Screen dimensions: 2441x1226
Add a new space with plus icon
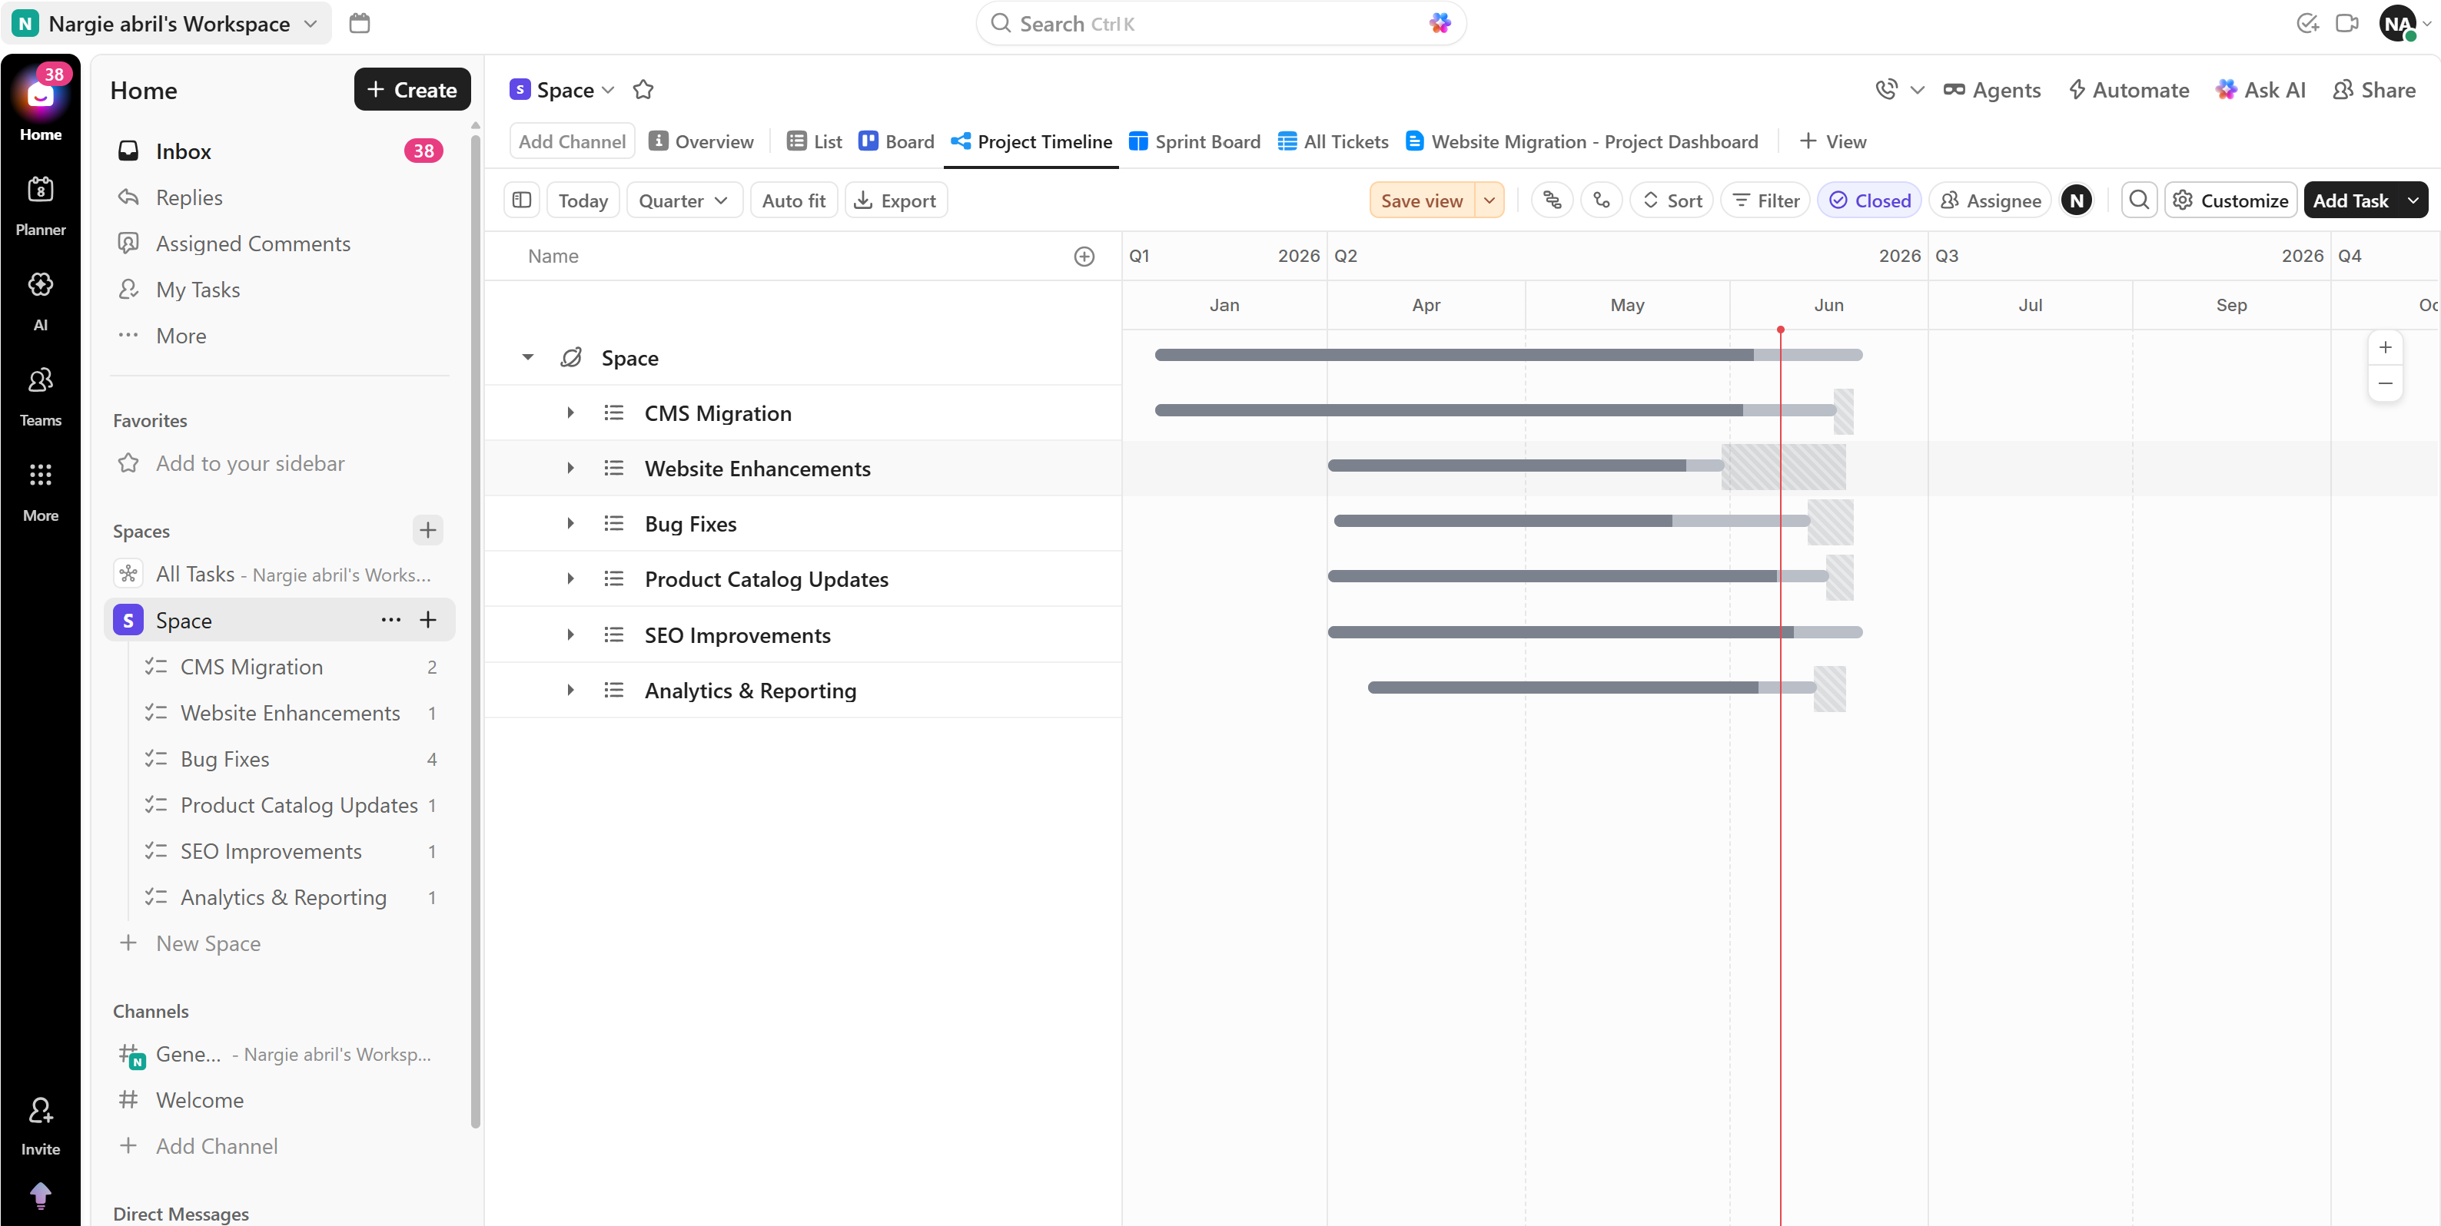[x=427, y=529]
